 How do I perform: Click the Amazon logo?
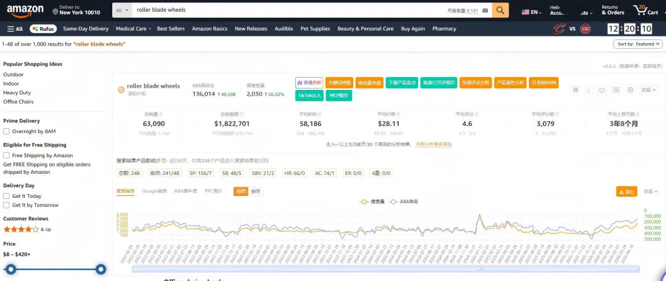(25, 10)
